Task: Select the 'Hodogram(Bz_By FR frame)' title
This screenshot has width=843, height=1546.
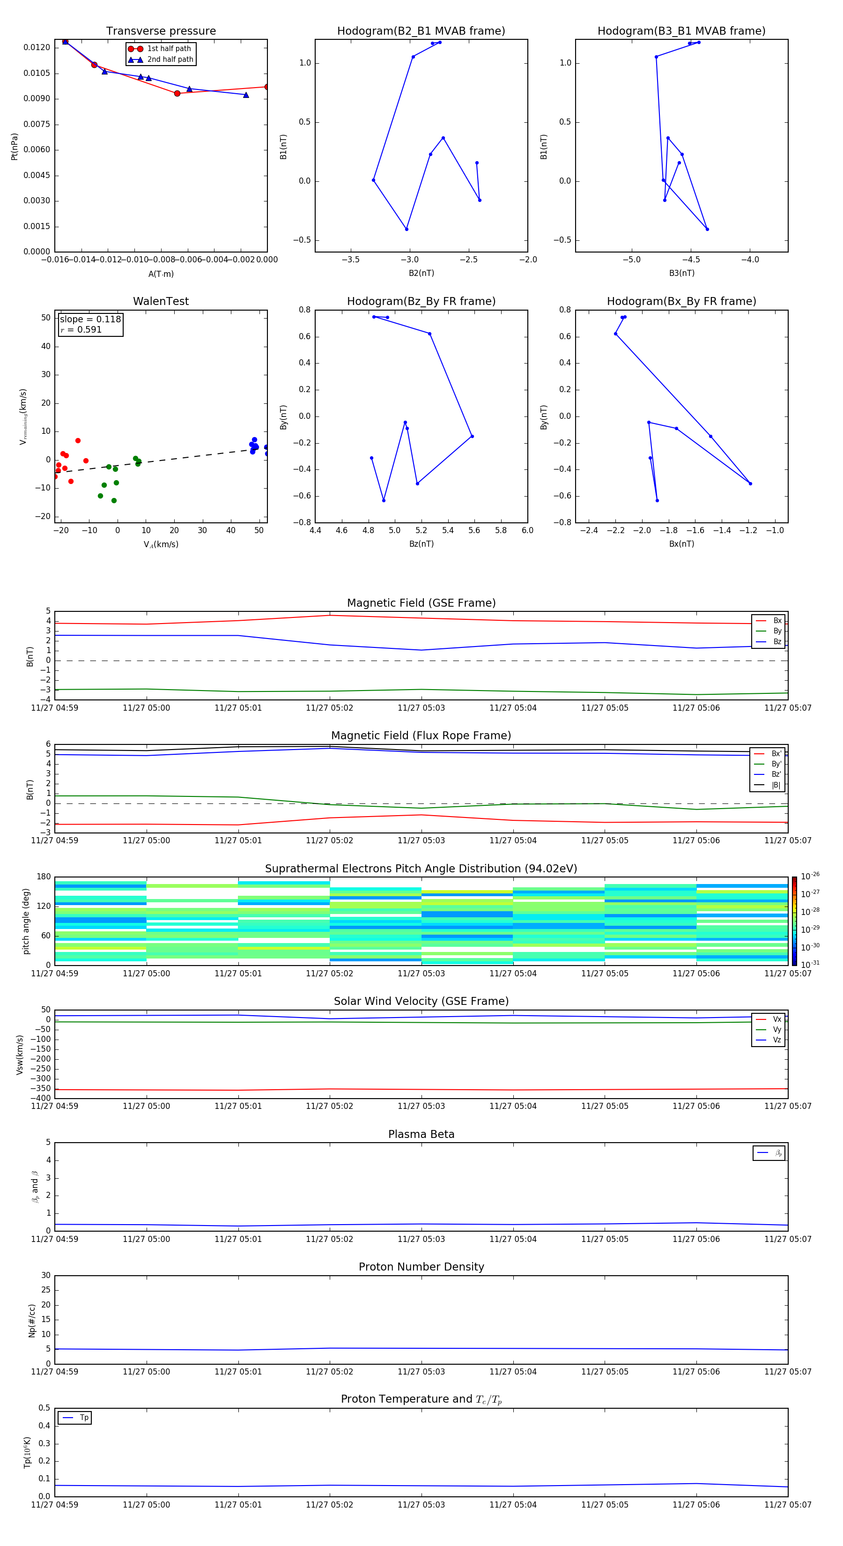Action: click(x=421, y=301)
